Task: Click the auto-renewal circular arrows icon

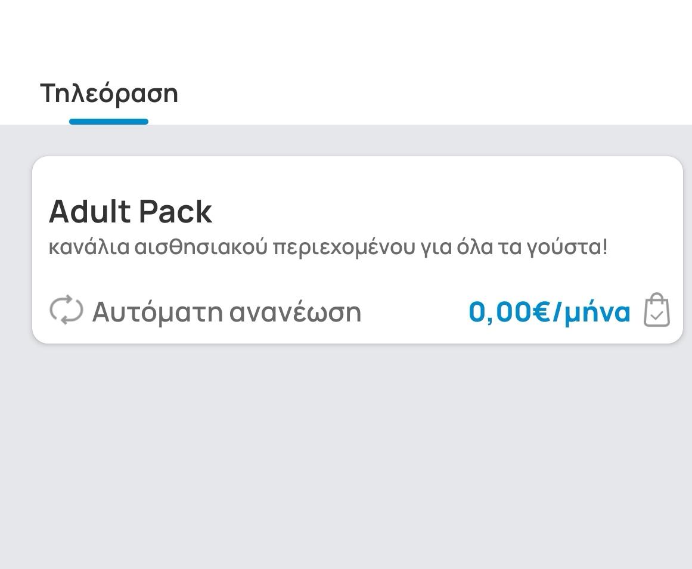Action: [x=66, y=310]
